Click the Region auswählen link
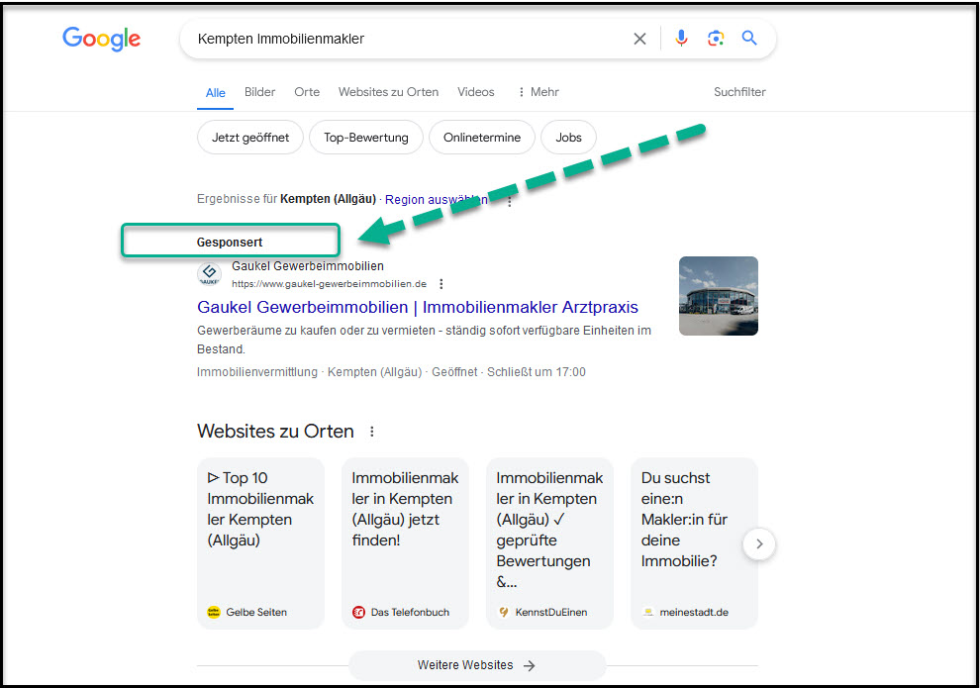The image size is (980, 688). (x=437, y=199)
